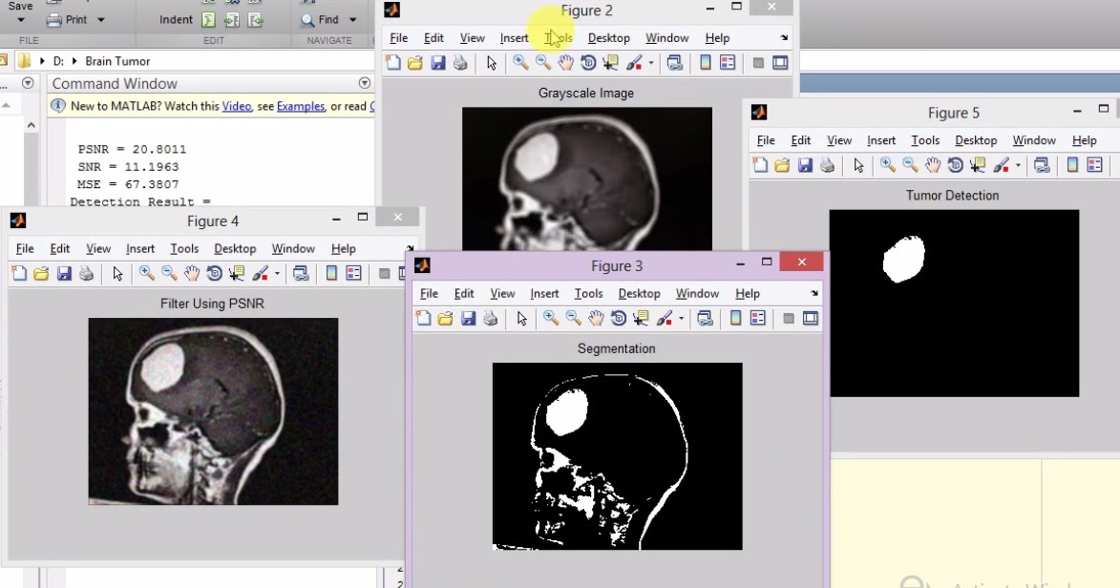1120x588 pixels.
Task: Select the Zoom In tool in Figure 3
Action: tap(550, 318)
